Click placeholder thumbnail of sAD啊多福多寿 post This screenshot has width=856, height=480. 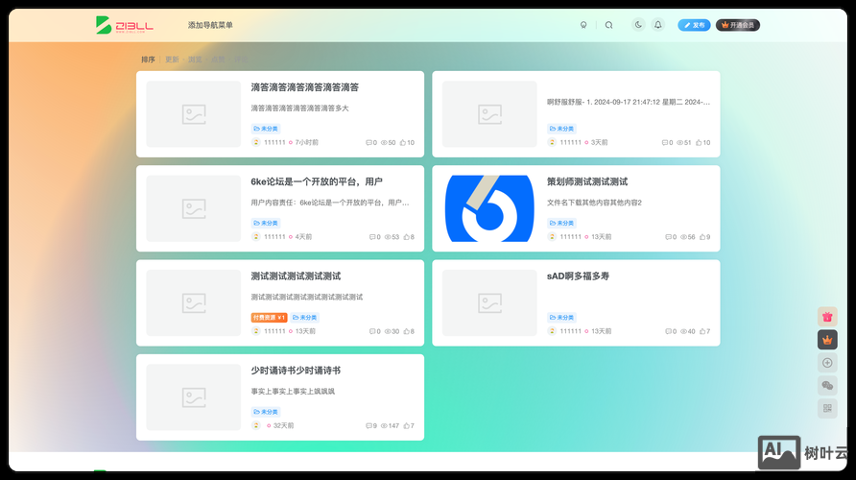pos(489,303)
